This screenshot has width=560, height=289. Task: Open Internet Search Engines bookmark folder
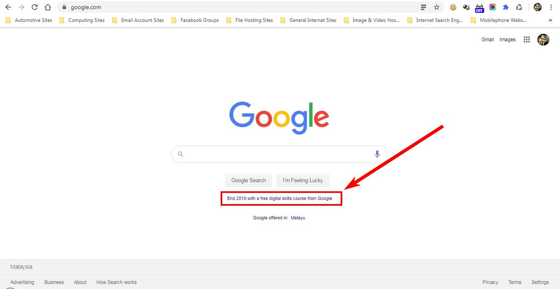point(435,20)
